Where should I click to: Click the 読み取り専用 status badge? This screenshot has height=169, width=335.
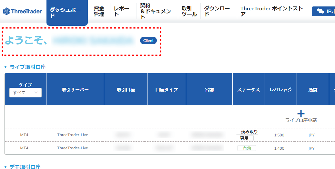(247, 135)
